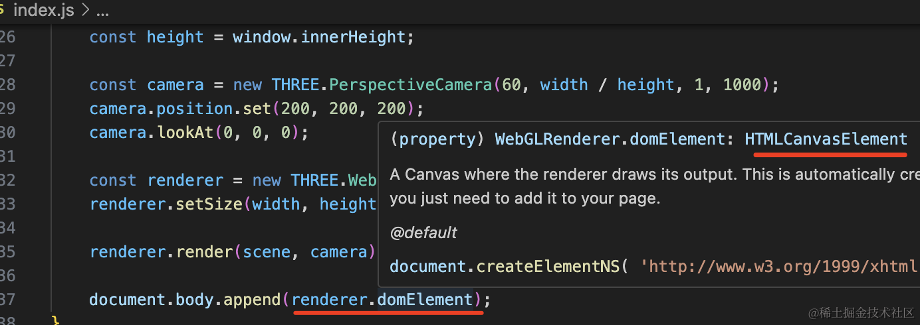Click the w3.org xhtml URL in tooltip

point(779,267)
